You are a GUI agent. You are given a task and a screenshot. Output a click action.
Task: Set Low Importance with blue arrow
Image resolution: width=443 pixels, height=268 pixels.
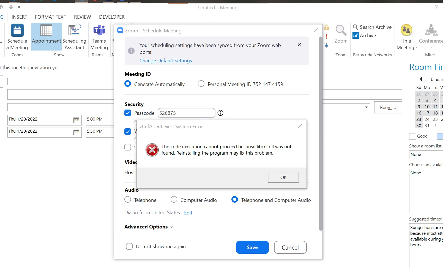coord(327,46)
